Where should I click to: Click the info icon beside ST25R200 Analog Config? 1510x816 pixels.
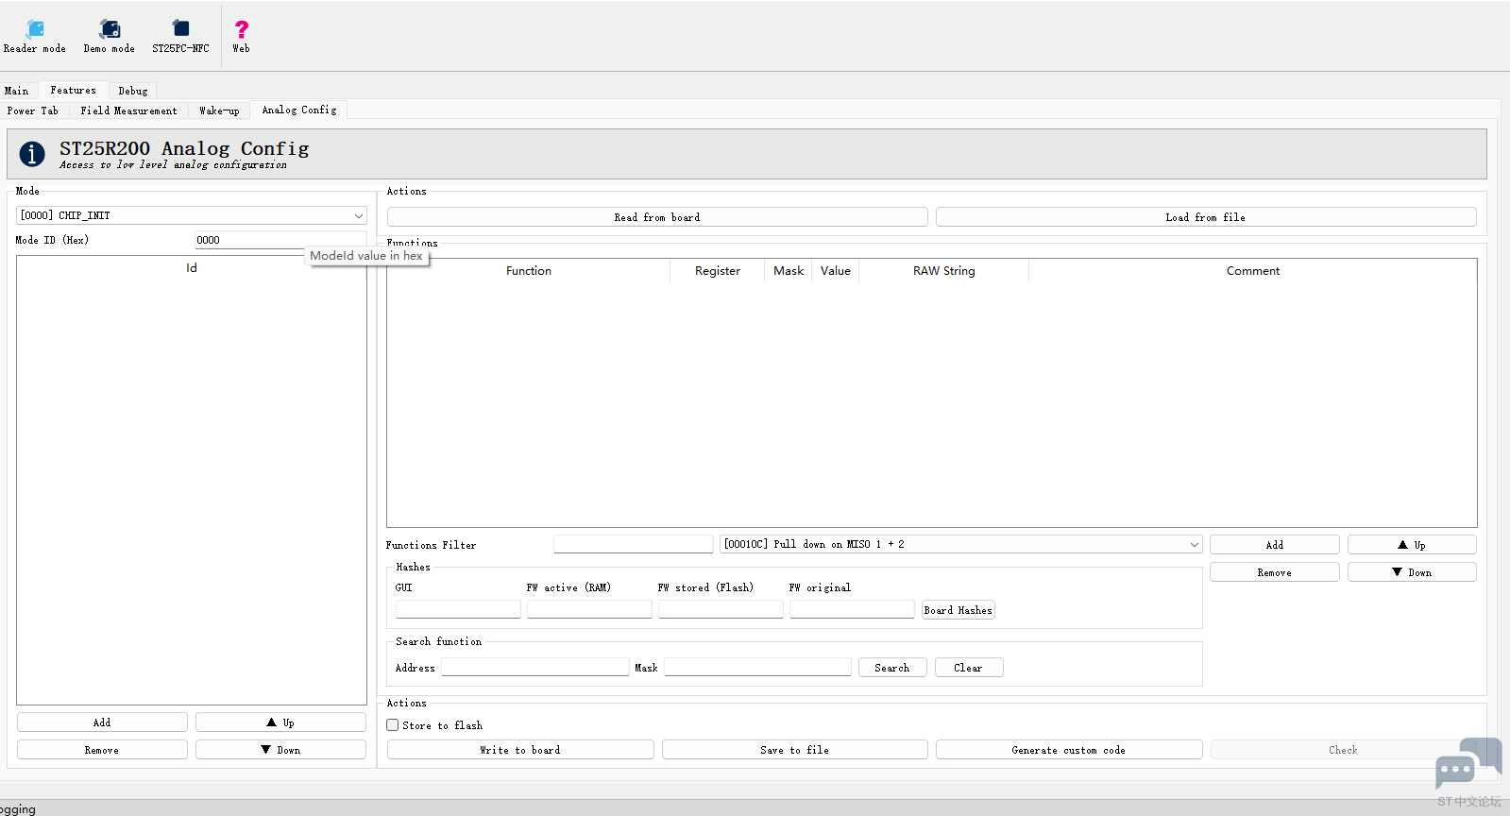(x=32, y=154)
